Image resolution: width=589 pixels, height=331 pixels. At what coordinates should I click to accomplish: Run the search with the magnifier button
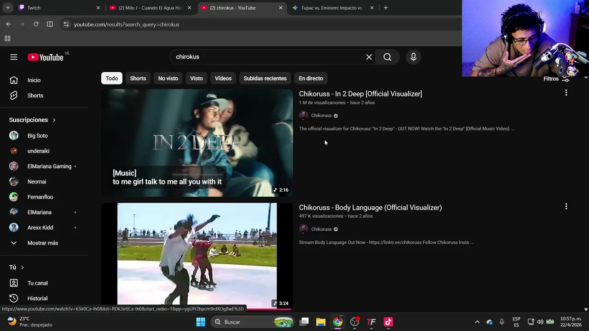(x=387, y=57)
